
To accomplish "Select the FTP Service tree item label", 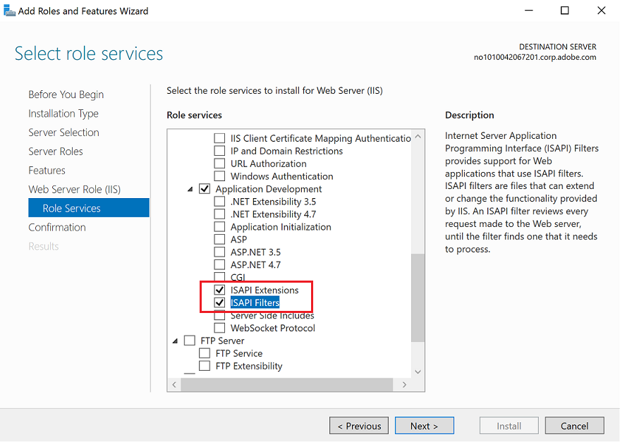I will [x=238, y=354].
